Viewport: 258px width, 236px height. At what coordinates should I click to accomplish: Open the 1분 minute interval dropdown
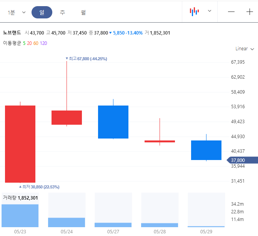(17, 12)
